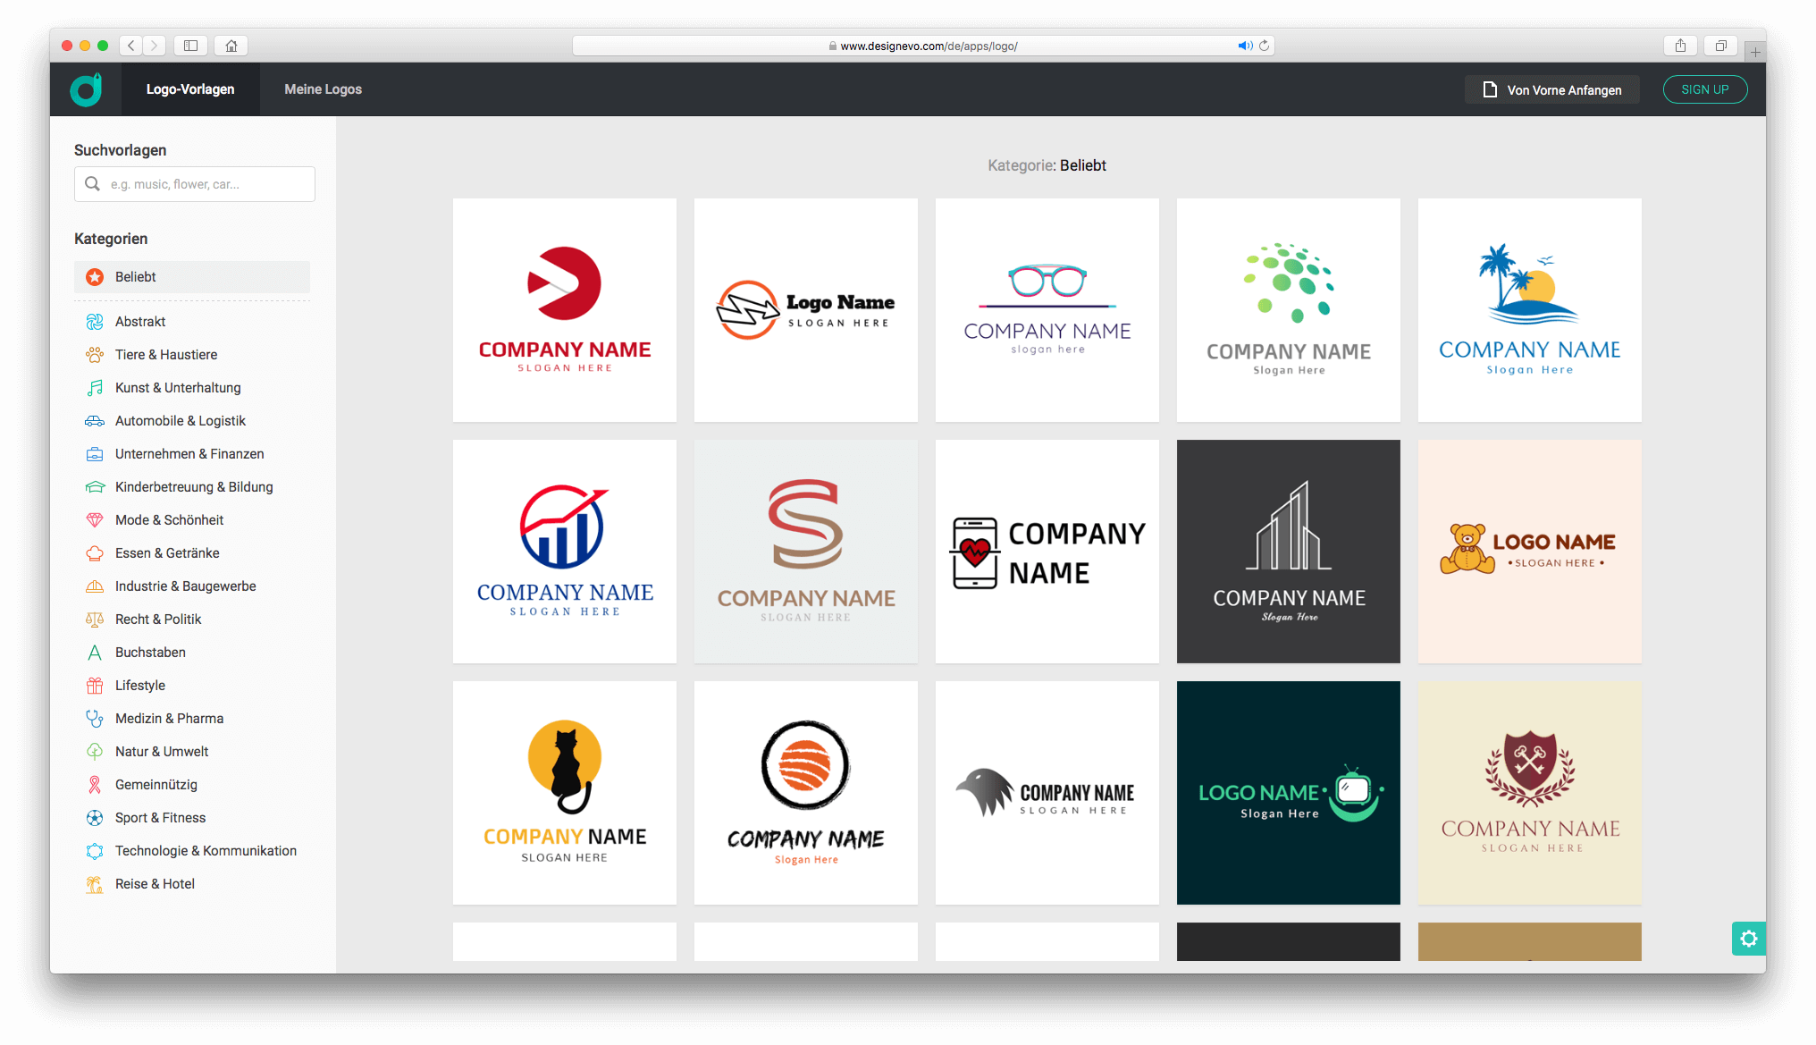This screenshot has height=1045, width=1816.
Task: Open the Logo-Vorlagen tab
Action: [x=190, y=89]
